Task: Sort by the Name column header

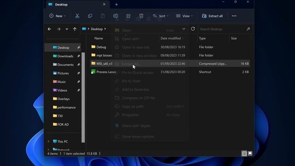Action: [x=99, y=38]
